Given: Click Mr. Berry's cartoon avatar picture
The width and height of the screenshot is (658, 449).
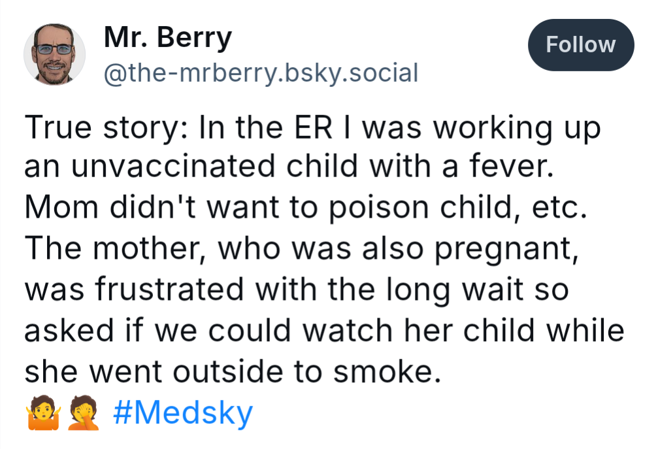Looking at the screenshot, I should pyautogui.click(x=55, y=55).
